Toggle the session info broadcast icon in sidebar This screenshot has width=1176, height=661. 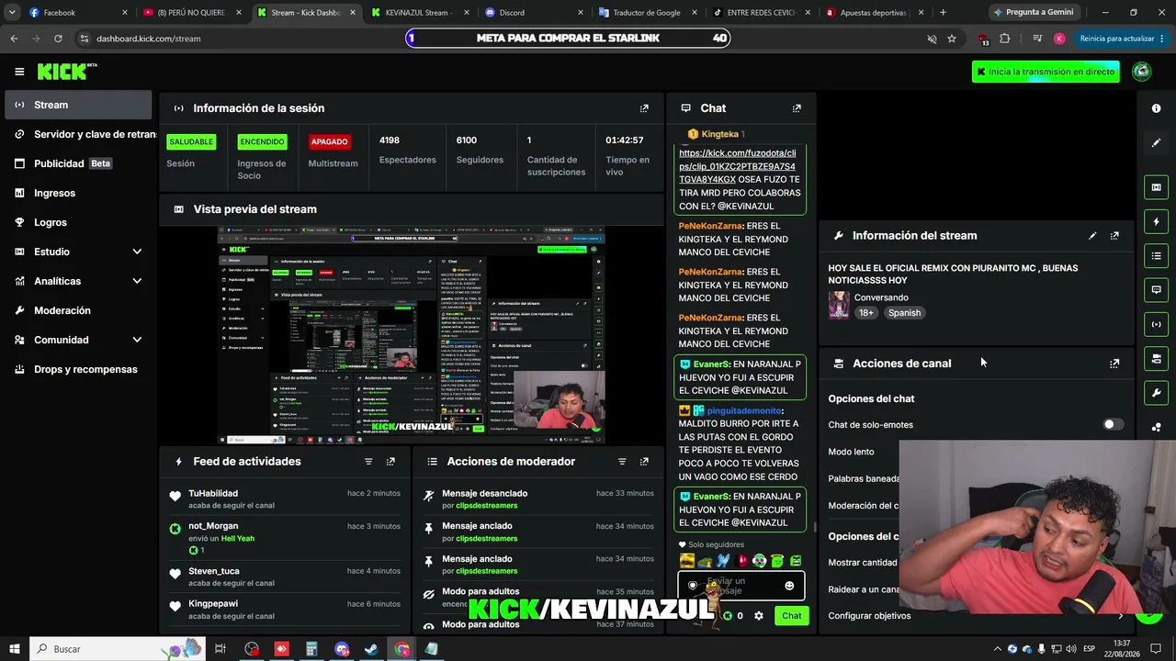pos(1156,324)
